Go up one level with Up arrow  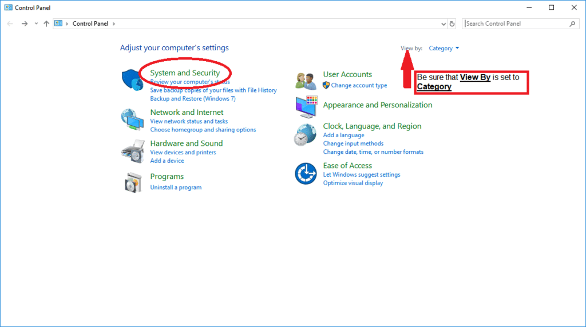tap(46, 24)
